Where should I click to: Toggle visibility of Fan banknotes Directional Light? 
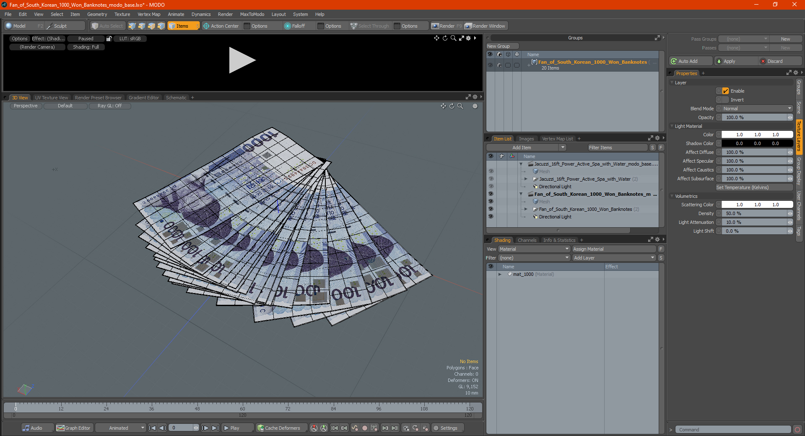(x=491, y=217)
